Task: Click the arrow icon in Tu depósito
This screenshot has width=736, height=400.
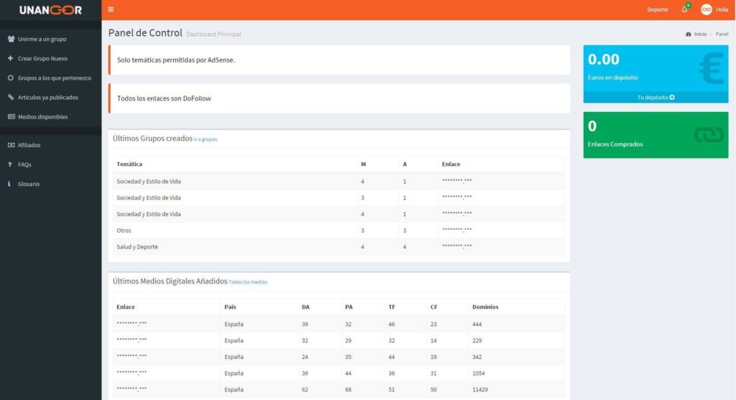Action: click(x=672, y=98)
